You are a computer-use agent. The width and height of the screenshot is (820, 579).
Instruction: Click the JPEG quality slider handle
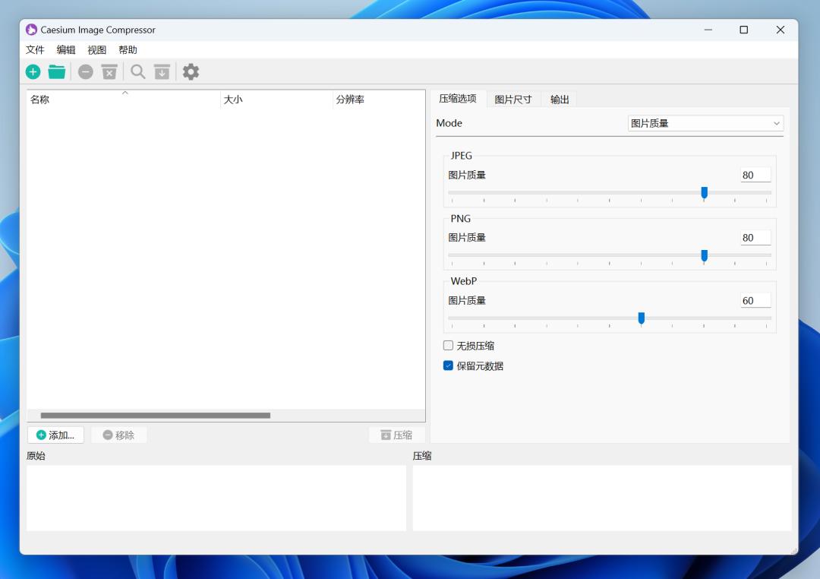tap(704, 193)
